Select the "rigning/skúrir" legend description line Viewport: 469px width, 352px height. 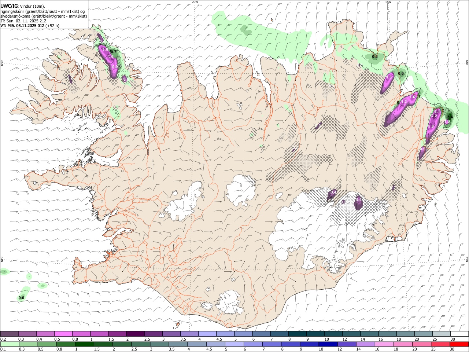click(x=43, y=11)
